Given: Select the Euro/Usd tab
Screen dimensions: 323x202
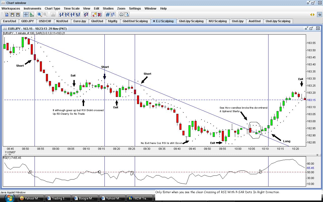Looking at the screenshot, I should pos(10,21).
